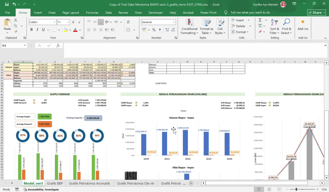329x192 pixels.
Task: Open the Cell Styles dropdown
Action: click(x=220, y=27)
